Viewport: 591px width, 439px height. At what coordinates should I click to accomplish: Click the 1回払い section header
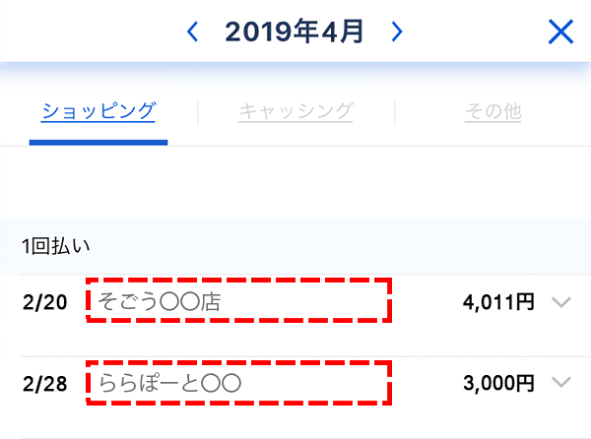point(57,246)
